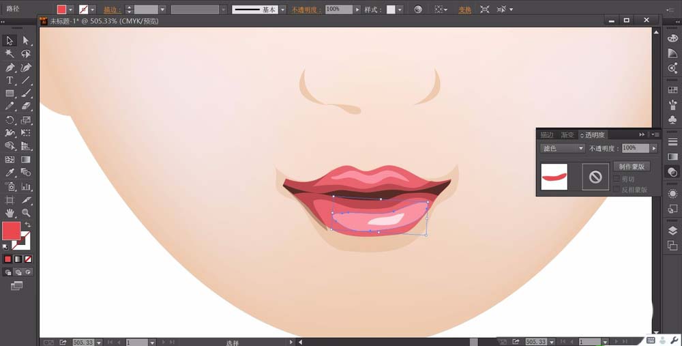Choose the Rectangle tool

10,93
